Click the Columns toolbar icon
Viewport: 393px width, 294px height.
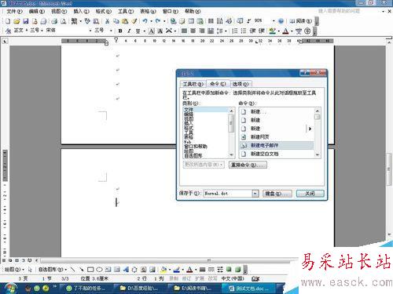(211, 21)
